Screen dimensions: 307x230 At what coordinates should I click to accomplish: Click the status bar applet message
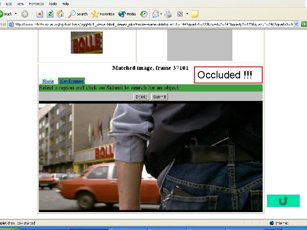pos(17,223)
